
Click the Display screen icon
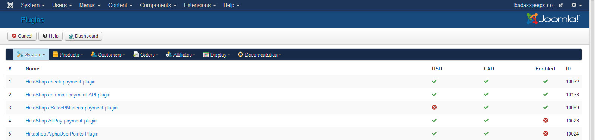[206, 55]
